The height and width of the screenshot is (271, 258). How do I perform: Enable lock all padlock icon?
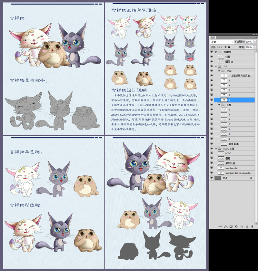[x=229, y=47]
